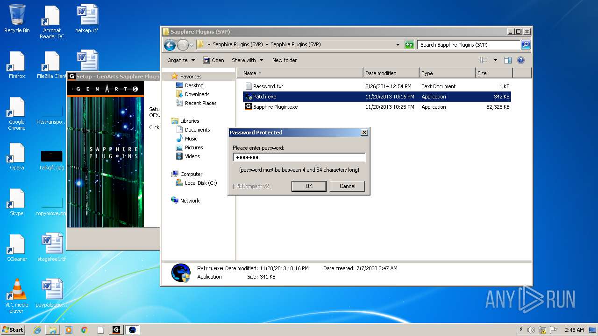598x336 pixels.
Task: Open the Start menu
Action: [13, 330]
